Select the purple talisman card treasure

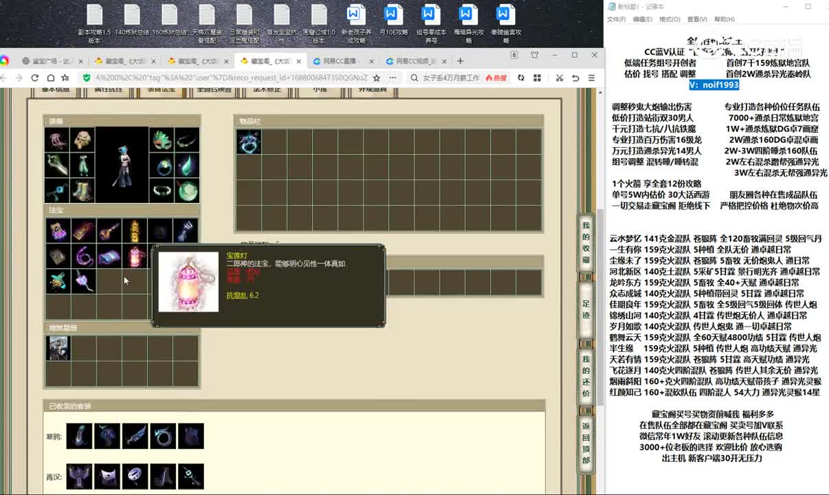[83, 230]
